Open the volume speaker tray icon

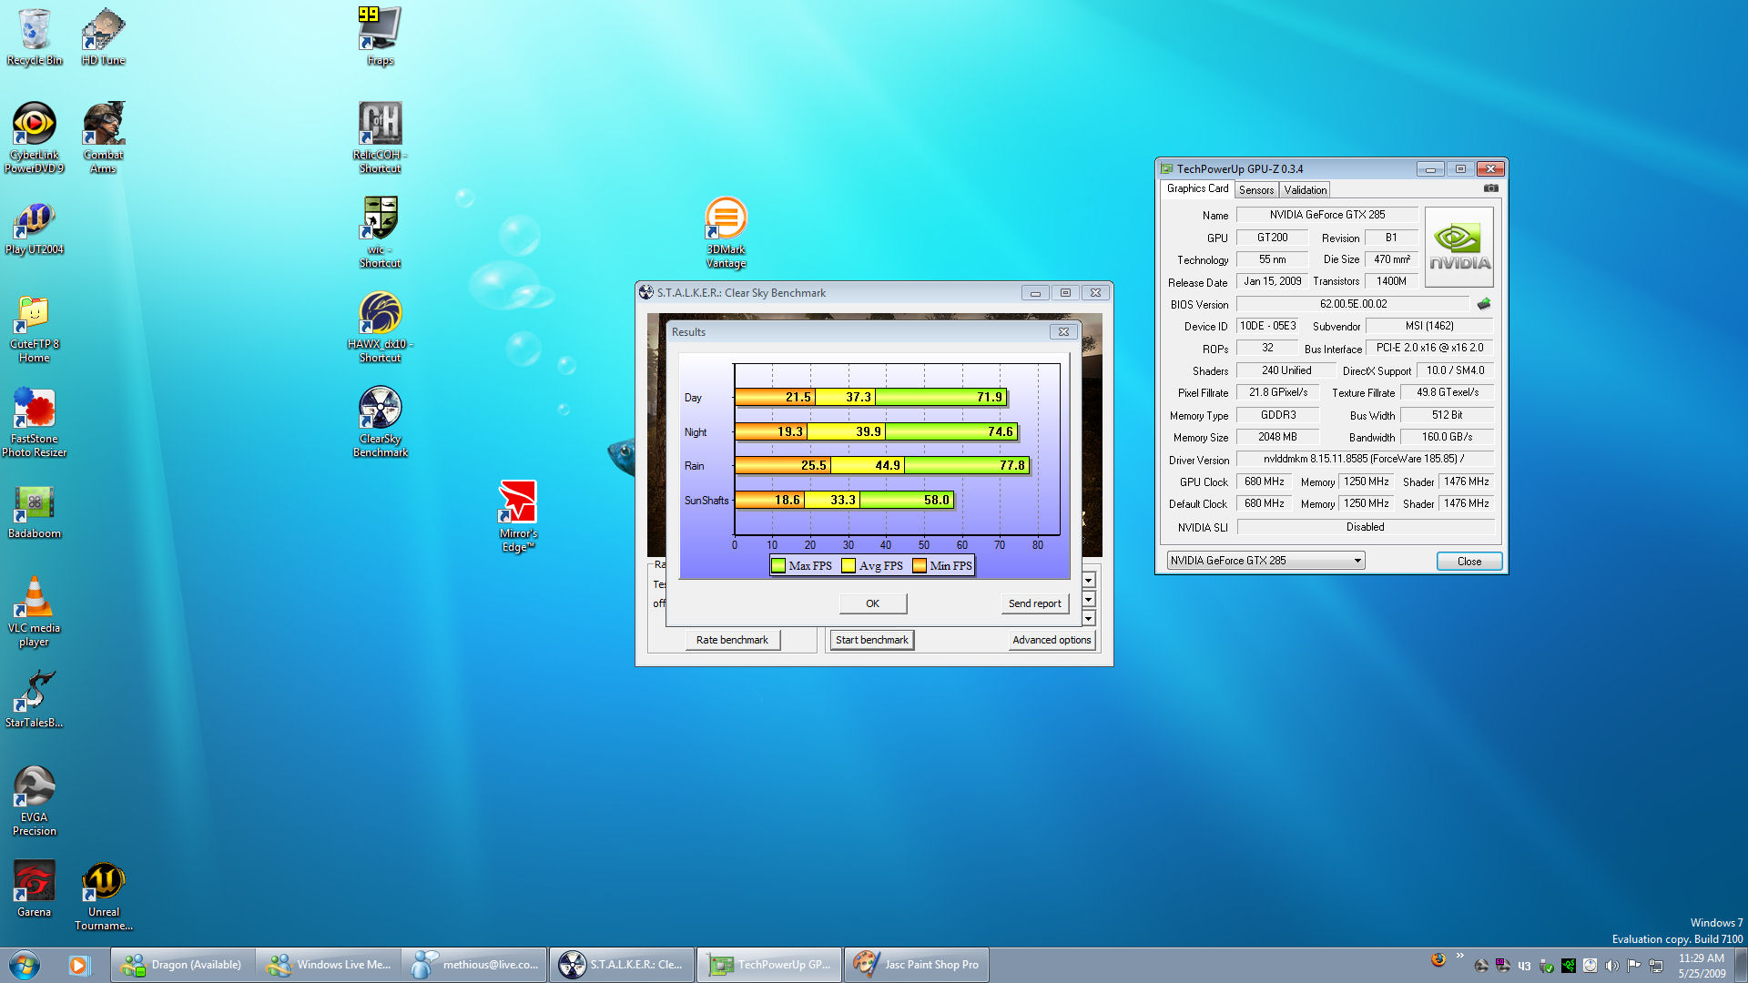click(1611, 966)
